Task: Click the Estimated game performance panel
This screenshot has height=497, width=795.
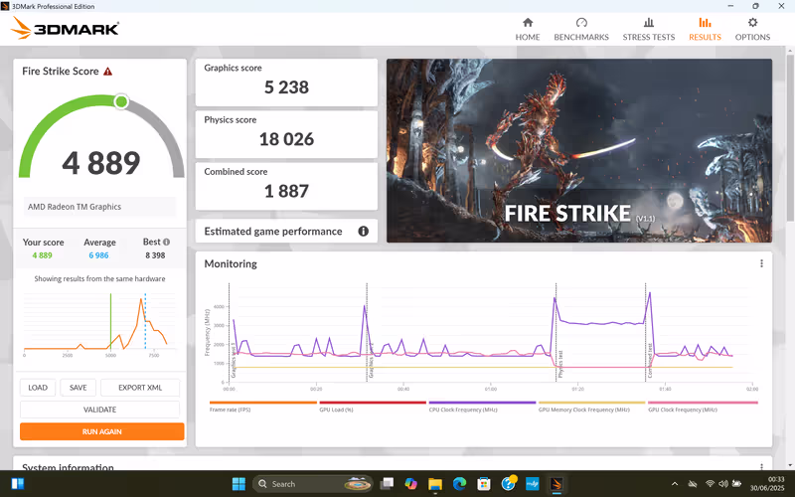Action: coord(286,232)
